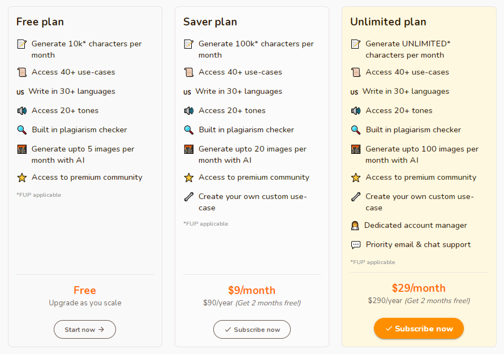Click the $29/month price text
504x354 pixels.
419,288
